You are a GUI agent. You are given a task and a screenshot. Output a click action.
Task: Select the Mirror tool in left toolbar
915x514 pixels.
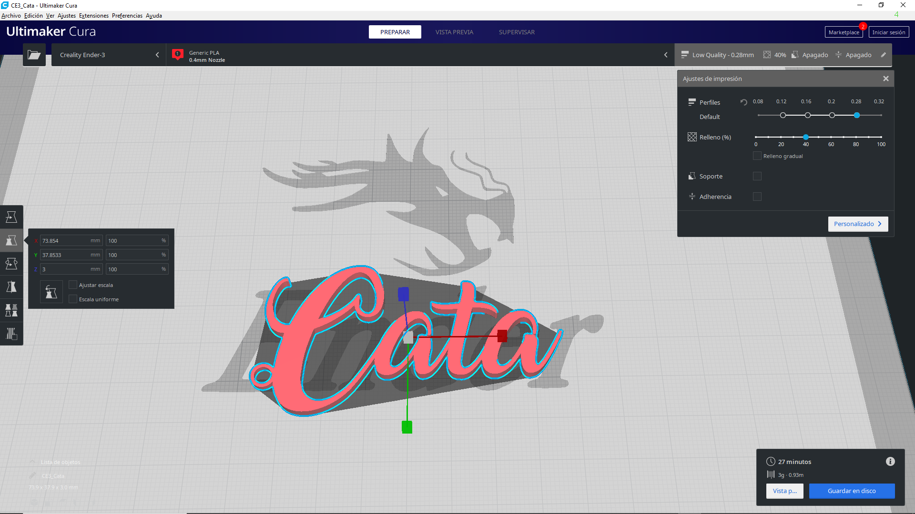11,287
